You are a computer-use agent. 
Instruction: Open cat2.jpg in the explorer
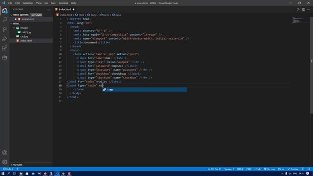click(26, 32)
